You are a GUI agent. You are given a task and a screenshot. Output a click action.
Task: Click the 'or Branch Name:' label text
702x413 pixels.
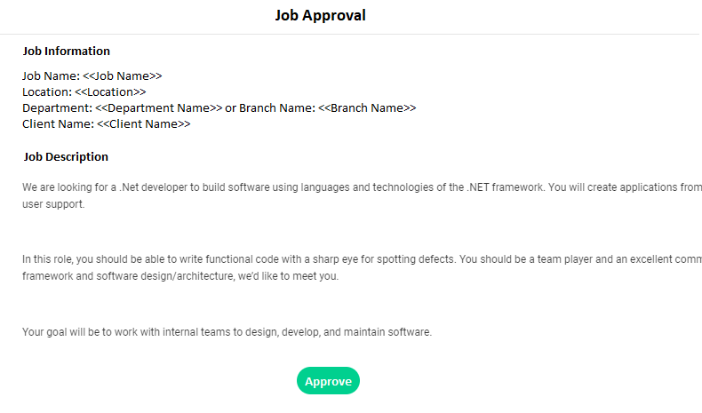(270, 108)
